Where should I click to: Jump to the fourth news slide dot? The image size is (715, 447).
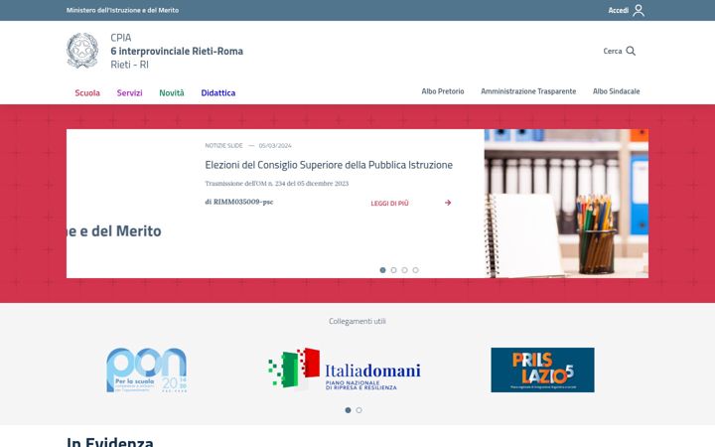click(x=415, y=270)
